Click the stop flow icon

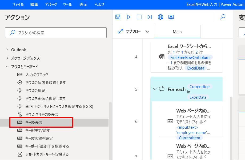(139, 17)
